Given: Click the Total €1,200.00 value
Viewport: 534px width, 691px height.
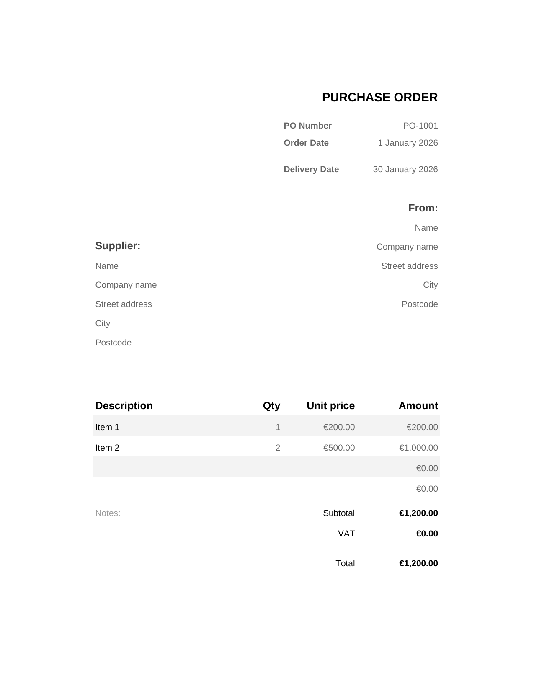Looking at the screenshot, I should click(418, 563).
